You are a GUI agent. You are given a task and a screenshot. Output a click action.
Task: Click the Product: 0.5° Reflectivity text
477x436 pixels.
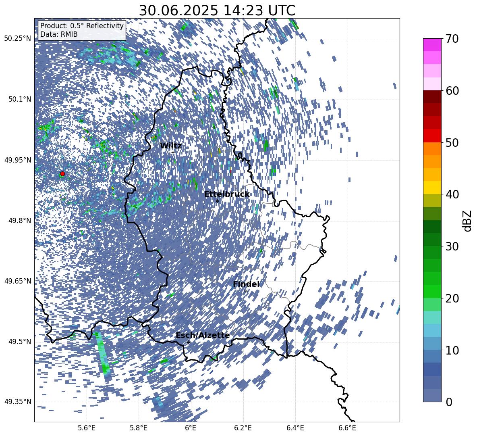[x=82, y=26]
